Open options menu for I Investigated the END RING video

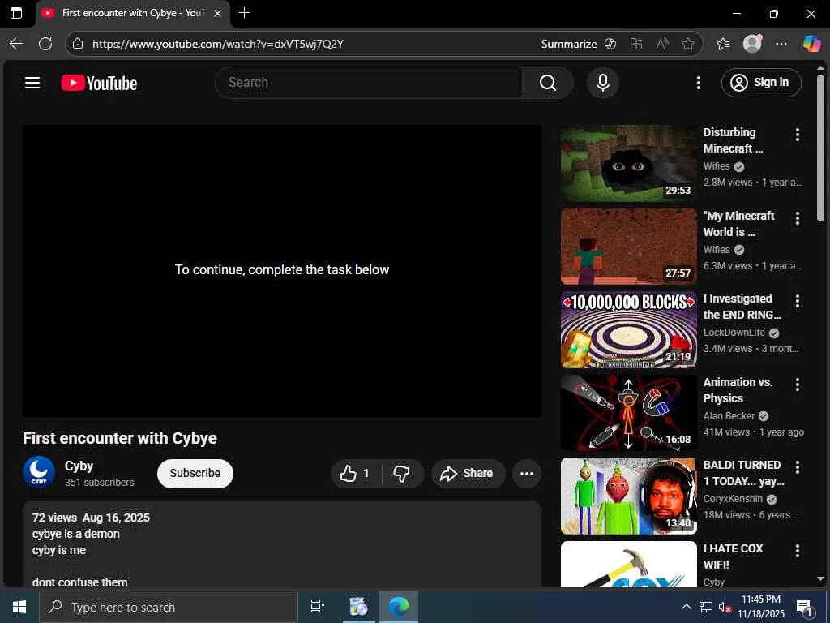pos(798,301)
